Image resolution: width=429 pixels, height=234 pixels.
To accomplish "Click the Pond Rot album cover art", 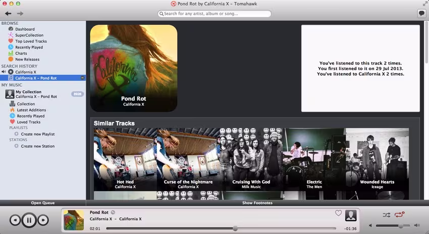I will pyautogui.click(x=134, y=69).
